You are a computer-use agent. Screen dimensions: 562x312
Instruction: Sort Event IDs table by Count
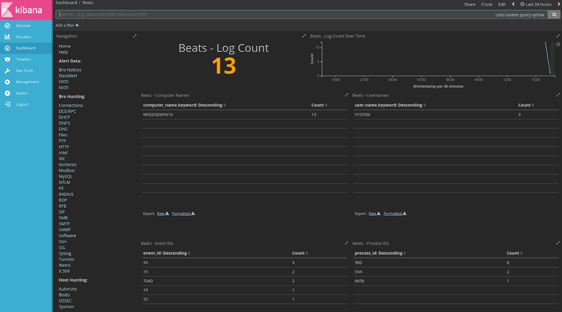pyautogui.click(x=300, y=253)
